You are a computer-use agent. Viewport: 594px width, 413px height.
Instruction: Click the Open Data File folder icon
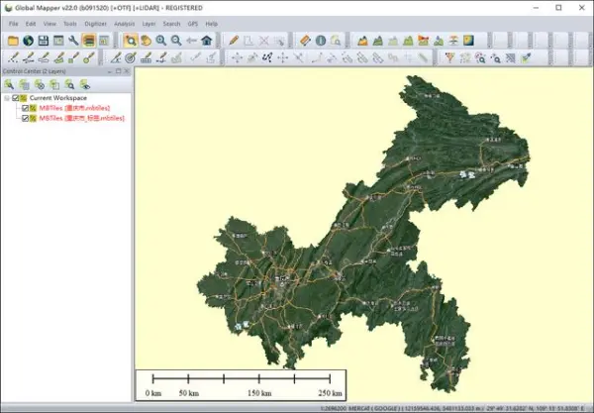point(13,41)
